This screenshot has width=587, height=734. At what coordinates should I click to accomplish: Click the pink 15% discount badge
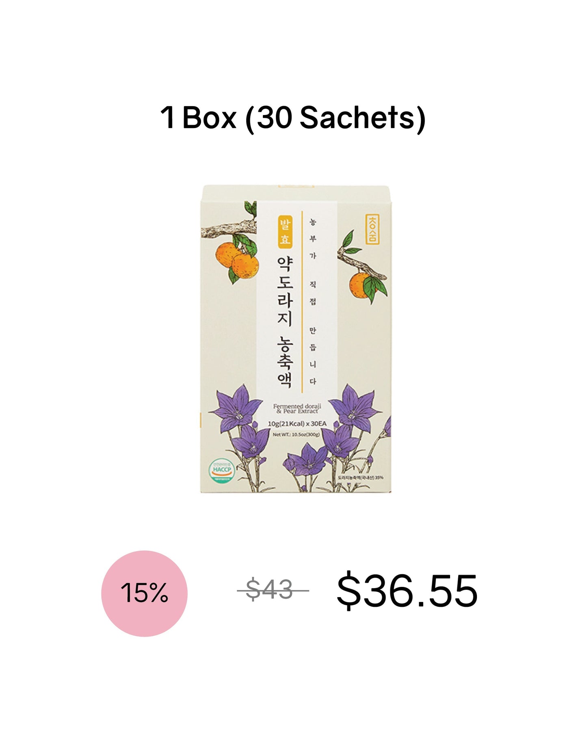144,593
